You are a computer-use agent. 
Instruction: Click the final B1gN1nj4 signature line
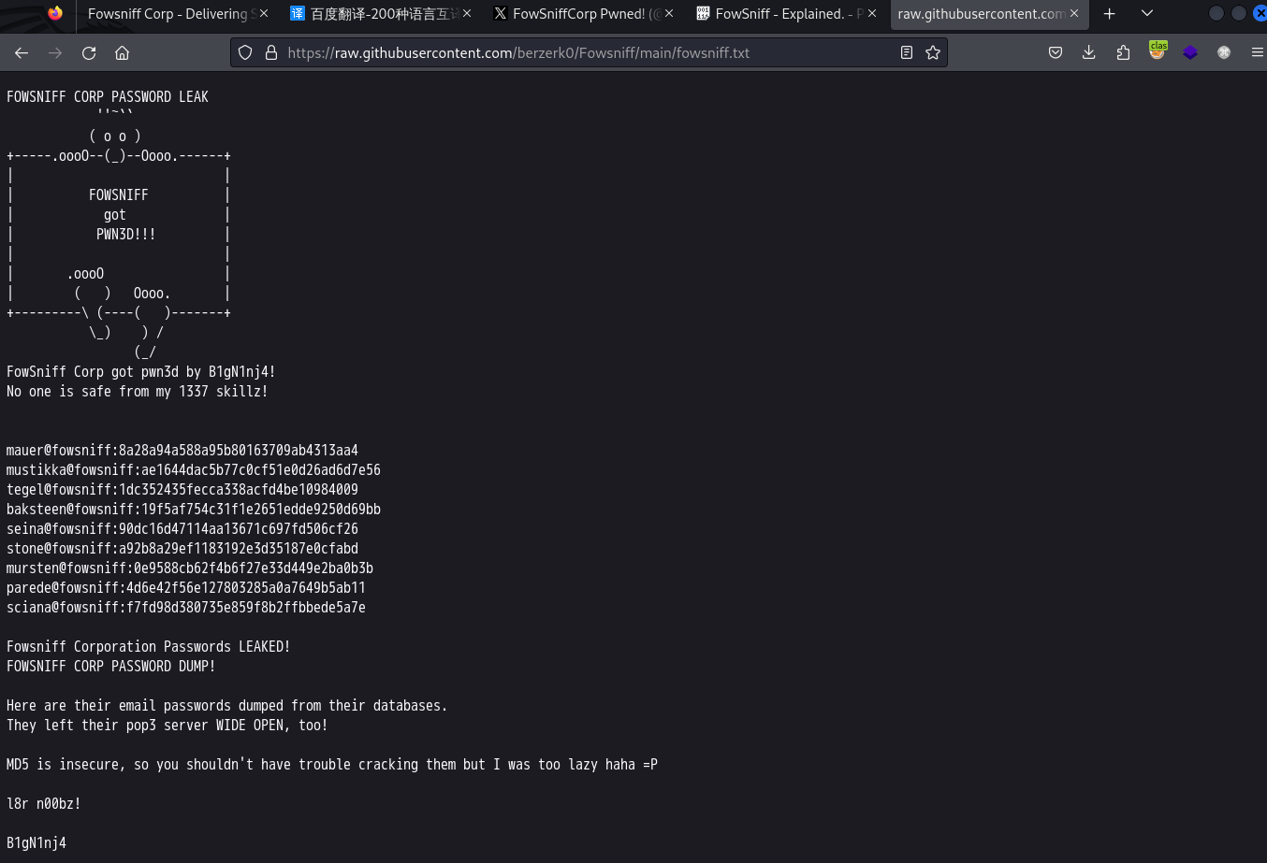tap(36, 843)
